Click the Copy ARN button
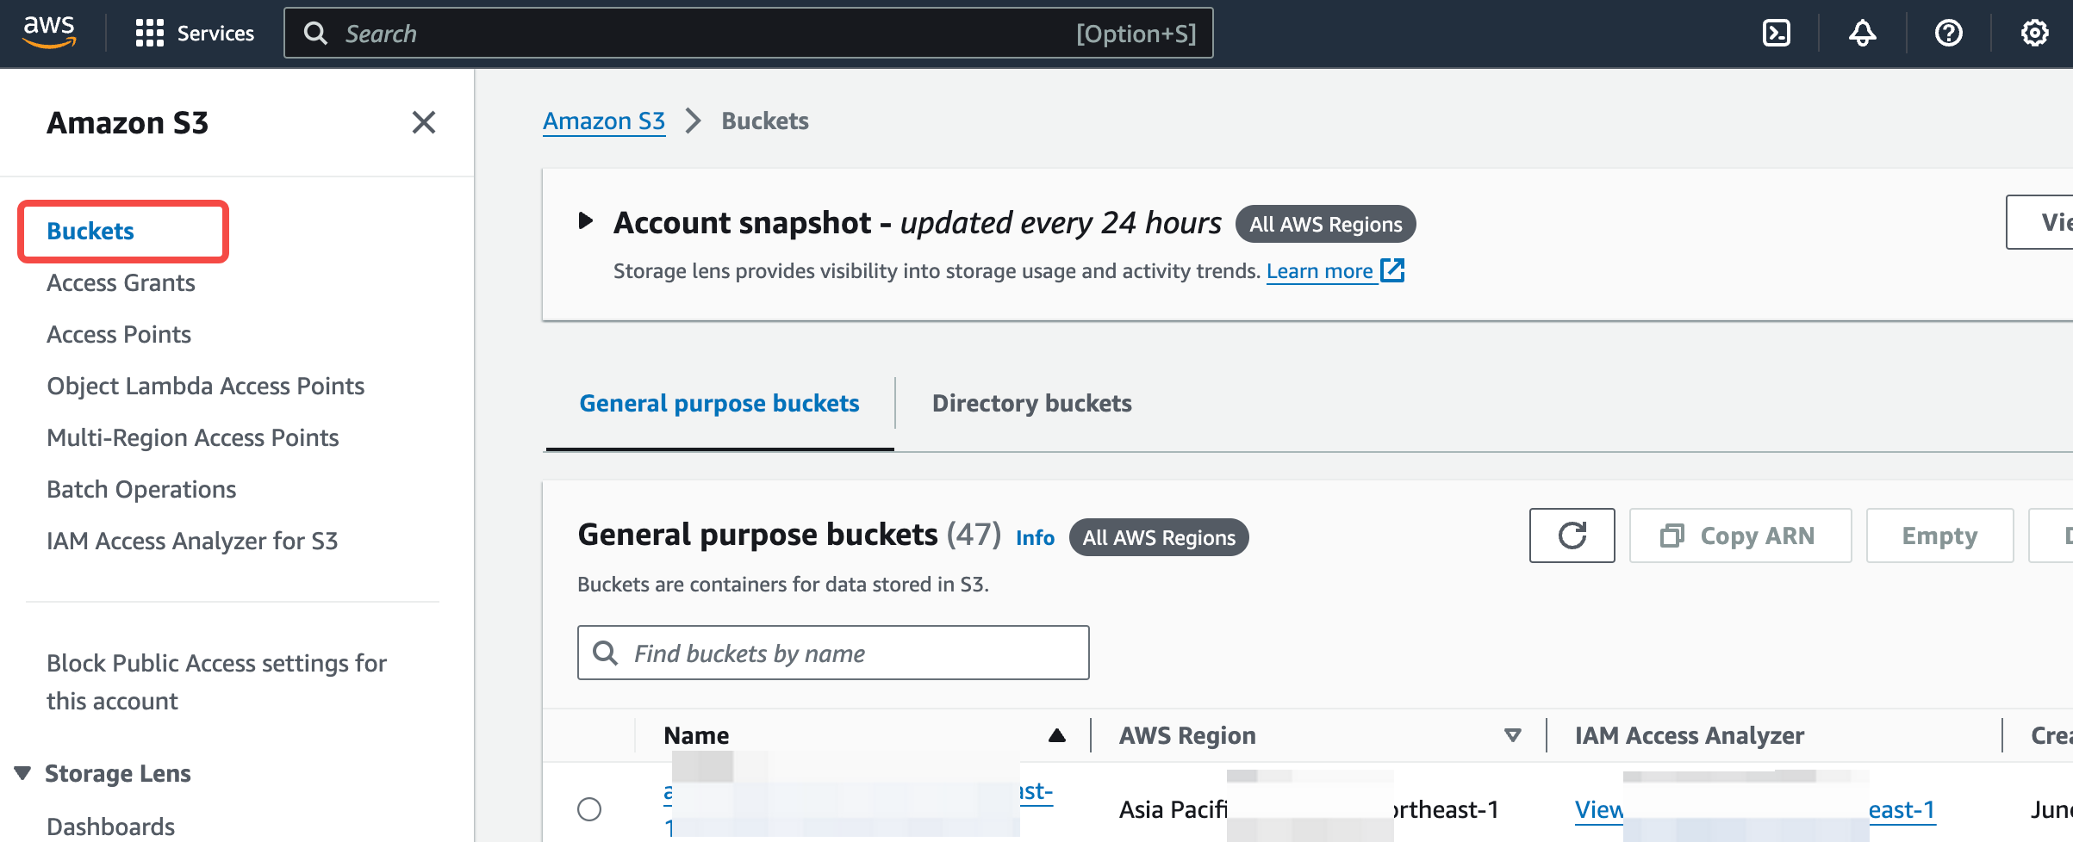Screen dimensions: 2073x842 point(1740,536)
